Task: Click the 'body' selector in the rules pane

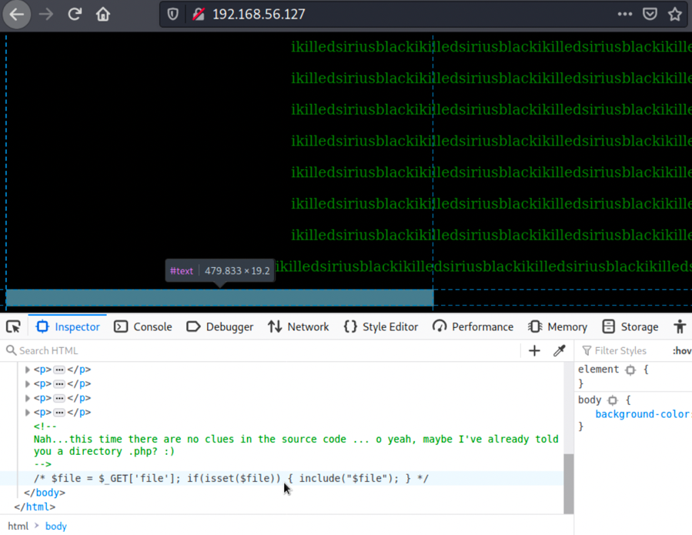Action: (x=590, y=400)
